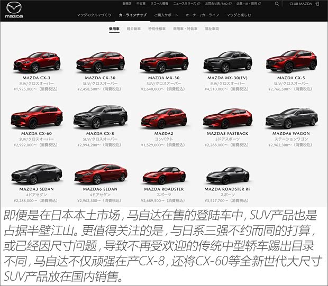Image resolution: width=328 pixels, height=286 pixels.
Task: Click the gray Mazda CX-8 image
Action: (100, 117)
